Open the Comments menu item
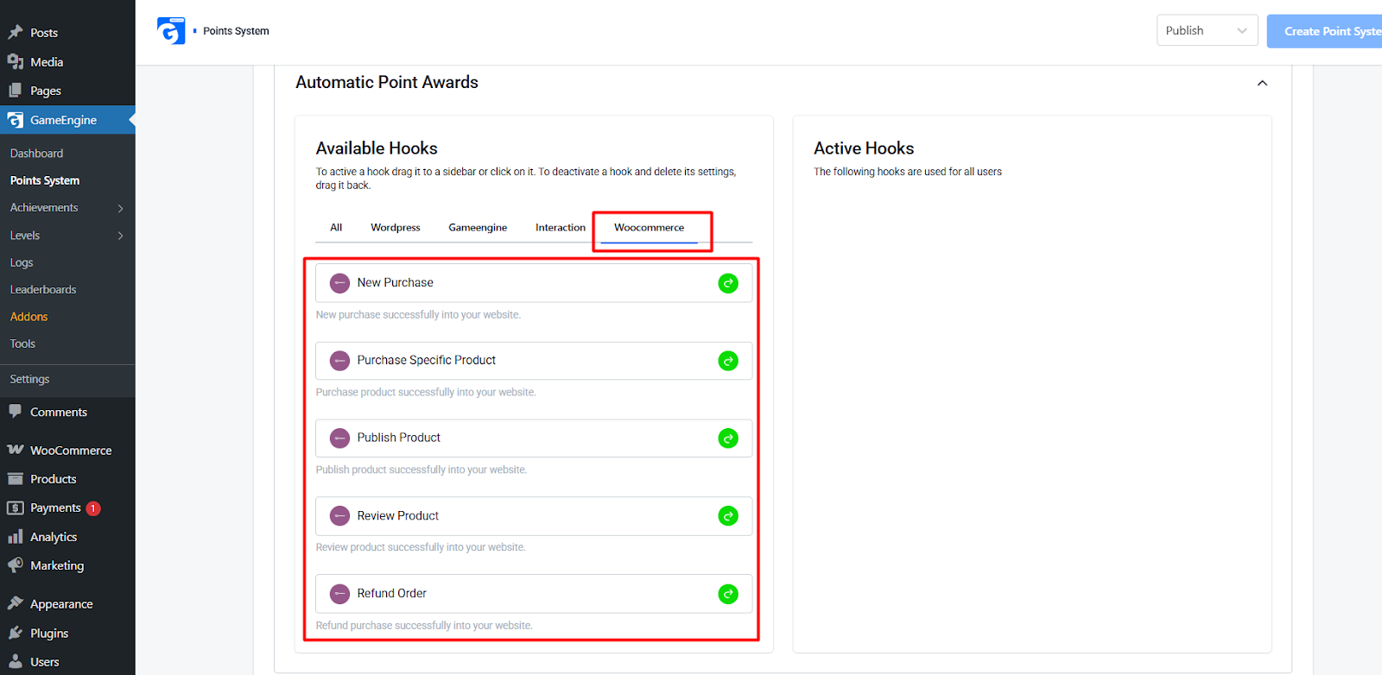The image size is (1382, 675). 59,413
